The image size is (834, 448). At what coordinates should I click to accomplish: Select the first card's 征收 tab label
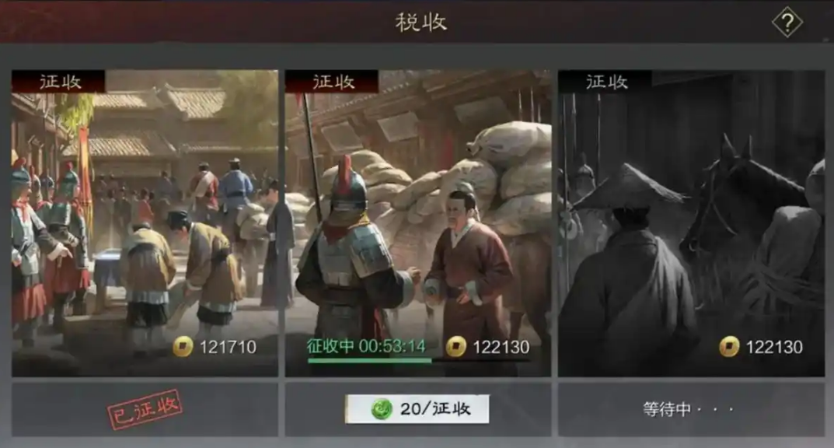[60, 82]
